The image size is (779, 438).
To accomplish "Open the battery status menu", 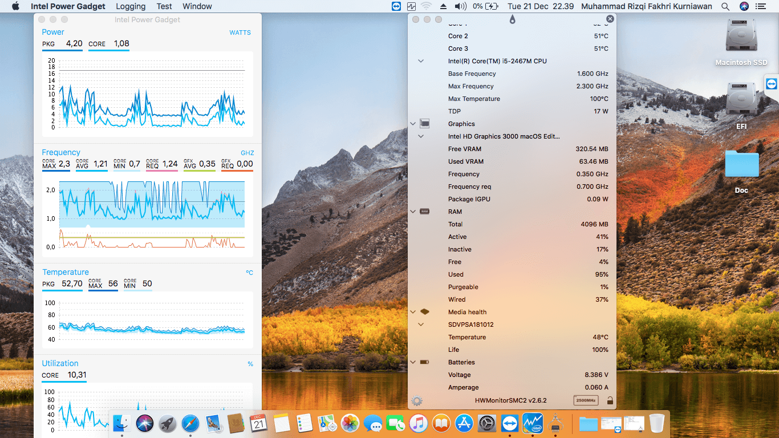I will (x=485, y=6).
